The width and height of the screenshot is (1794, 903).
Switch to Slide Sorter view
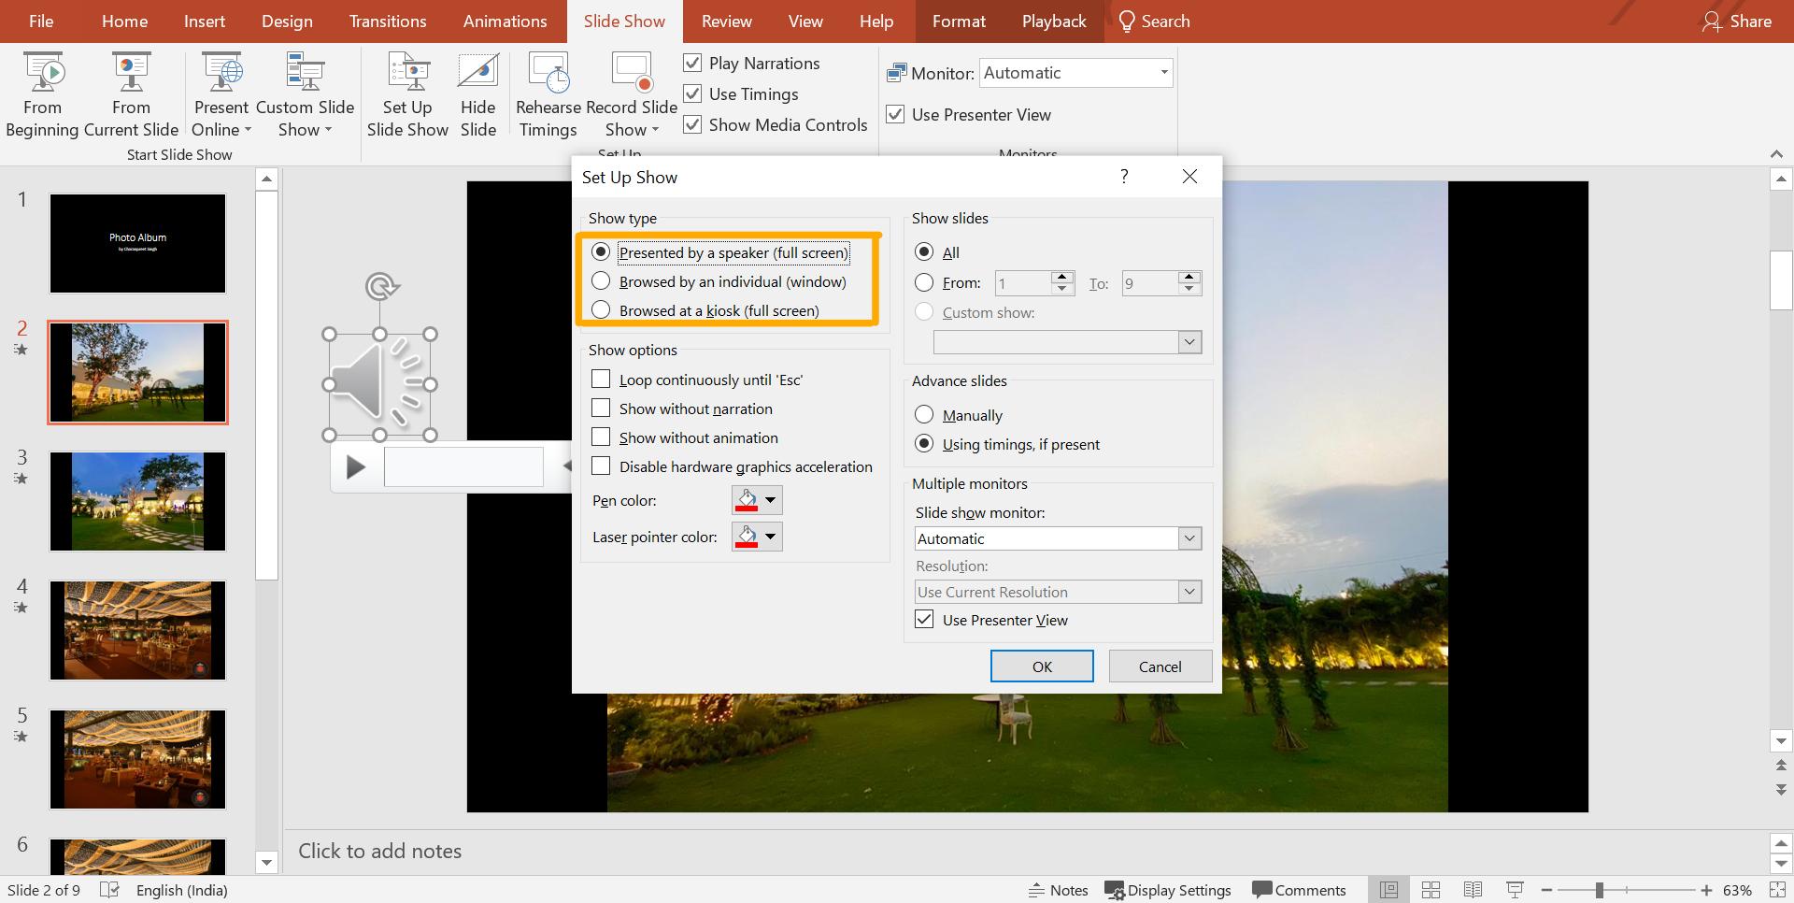coord(1431,890)
